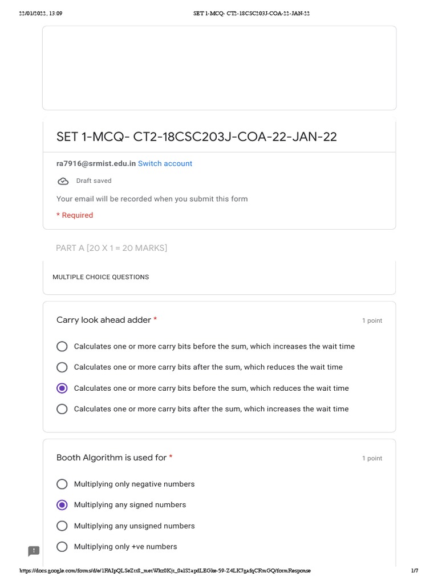Select 'Multiplying only +ve numbers' radio
Image resolution: width=438 pixels, height=585 pixels.
62,547
